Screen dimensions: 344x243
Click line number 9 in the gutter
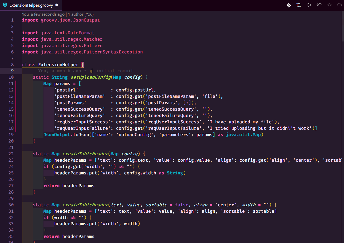[12, 71]
